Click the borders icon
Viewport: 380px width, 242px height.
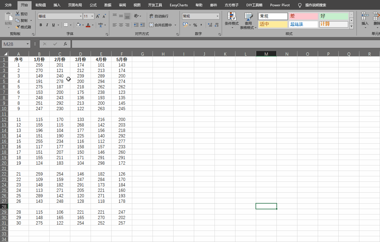coord(66,25)
